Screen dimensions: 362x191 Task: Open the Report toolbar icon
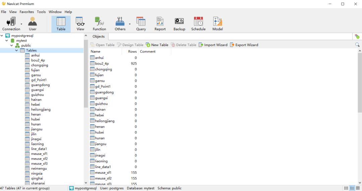(160, 24)
